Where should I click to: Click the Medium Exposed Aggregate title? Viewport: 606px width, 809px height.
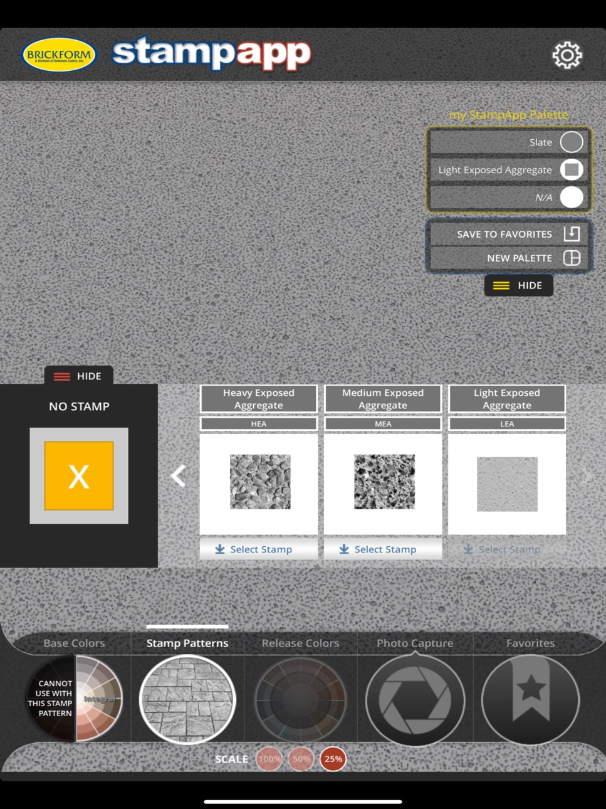383,399
